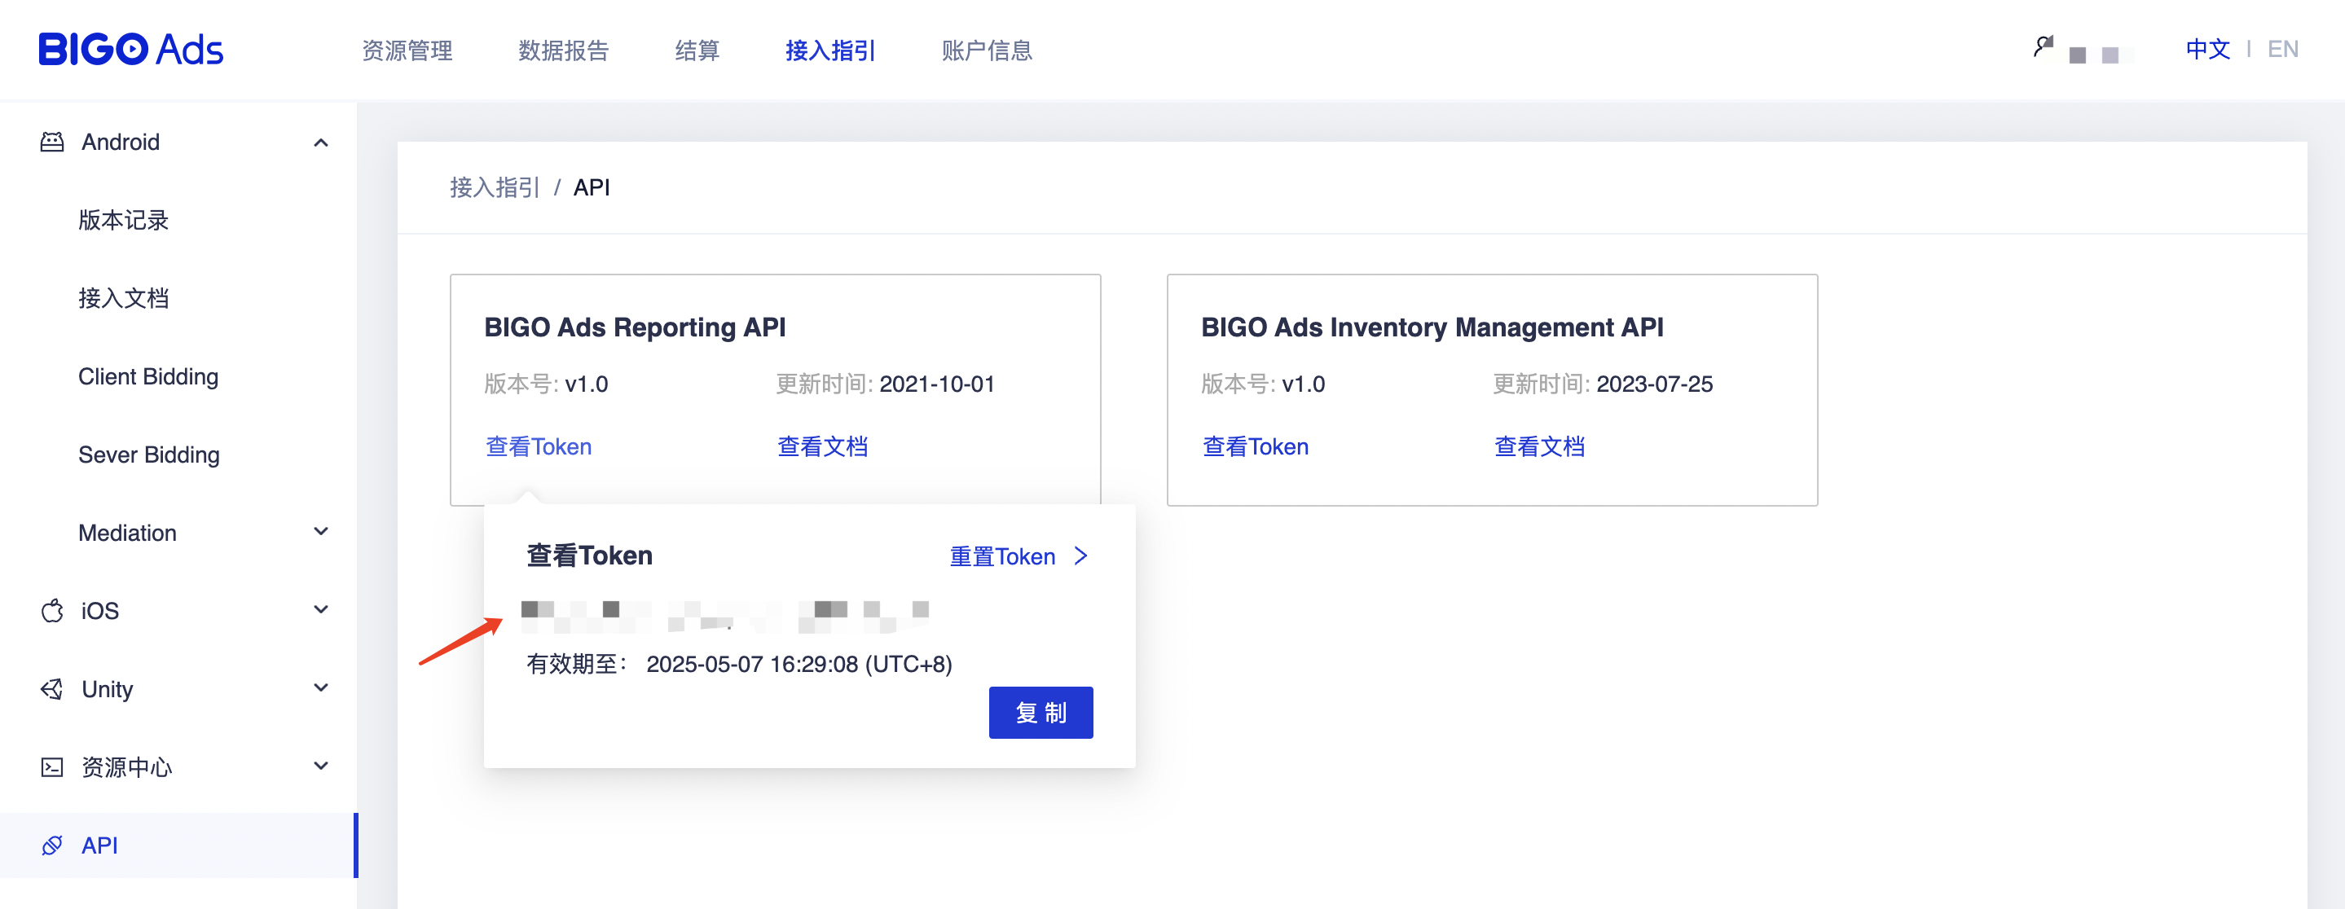Select the API link icon in sidebar
This screenshot has height=909, width=2345.
coord(53,845)
